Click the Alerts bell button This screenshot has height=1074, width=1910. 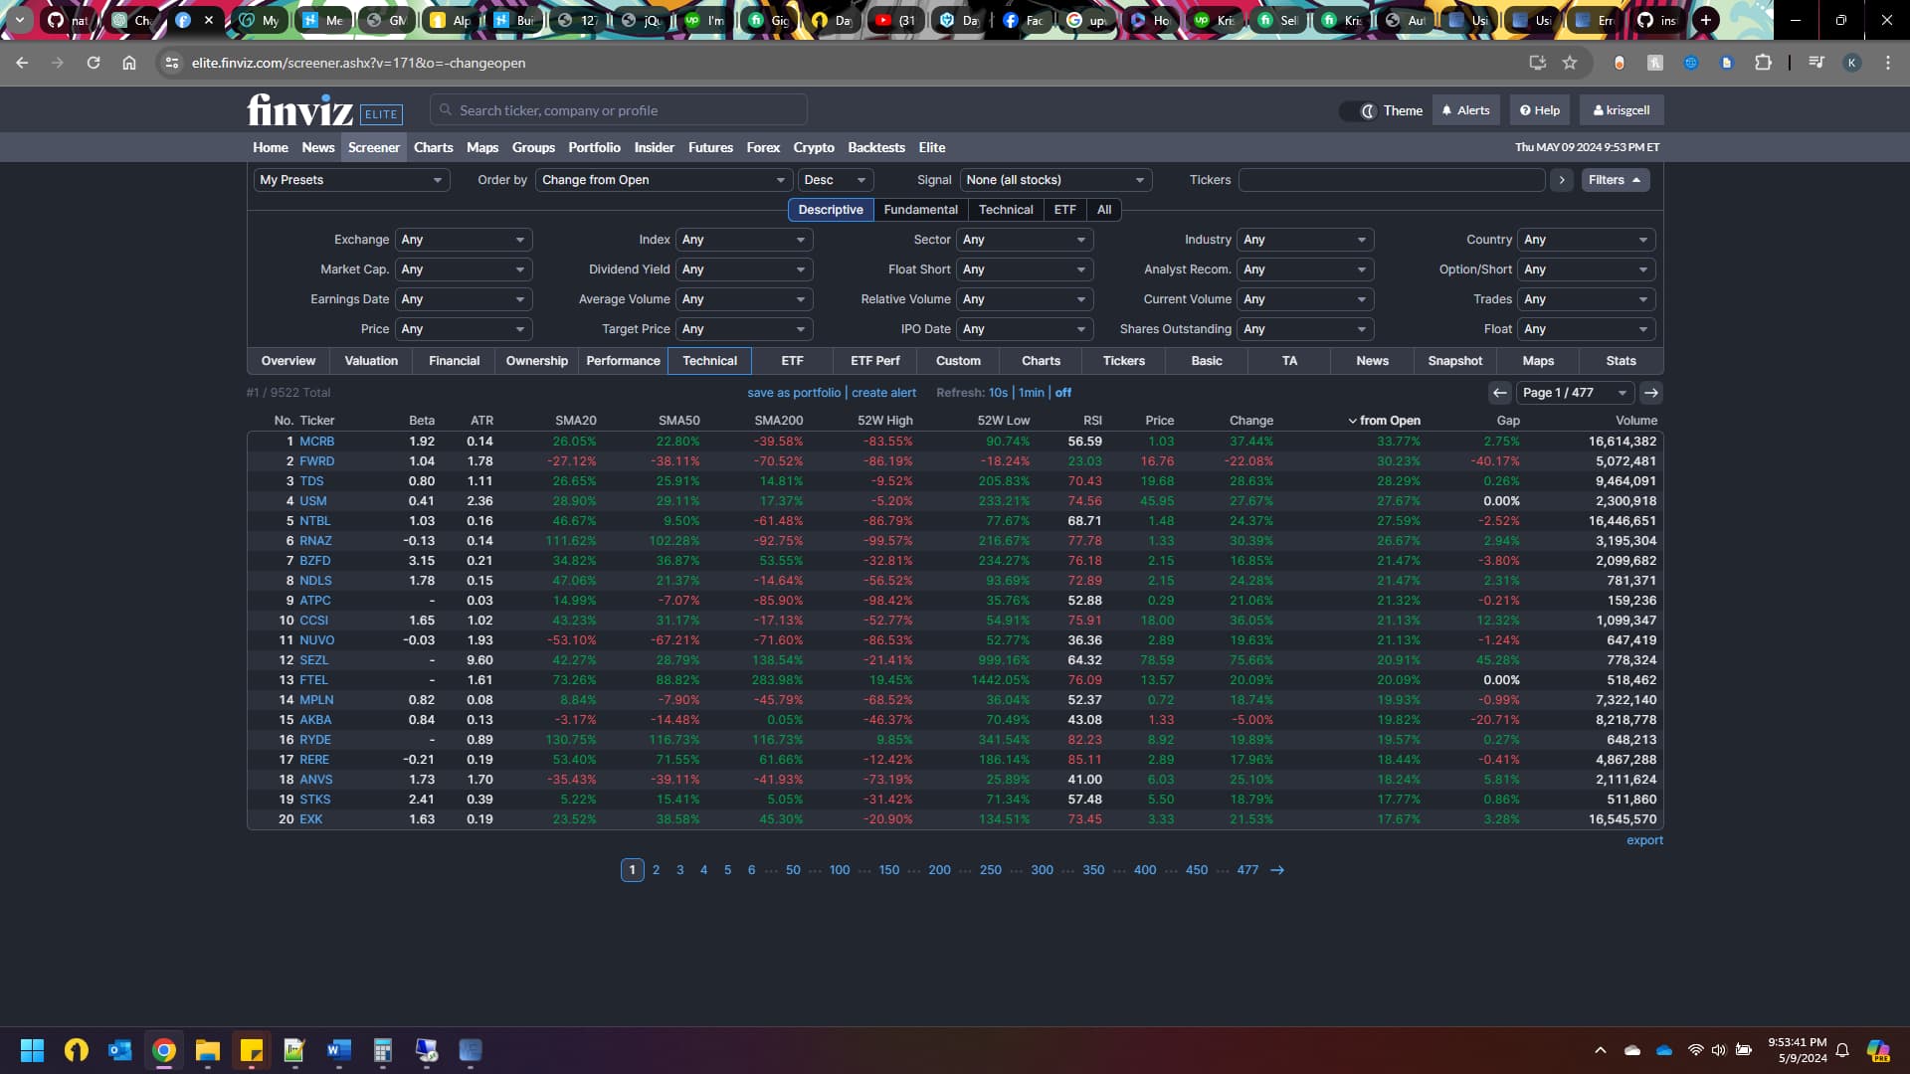coord(1465,110)
